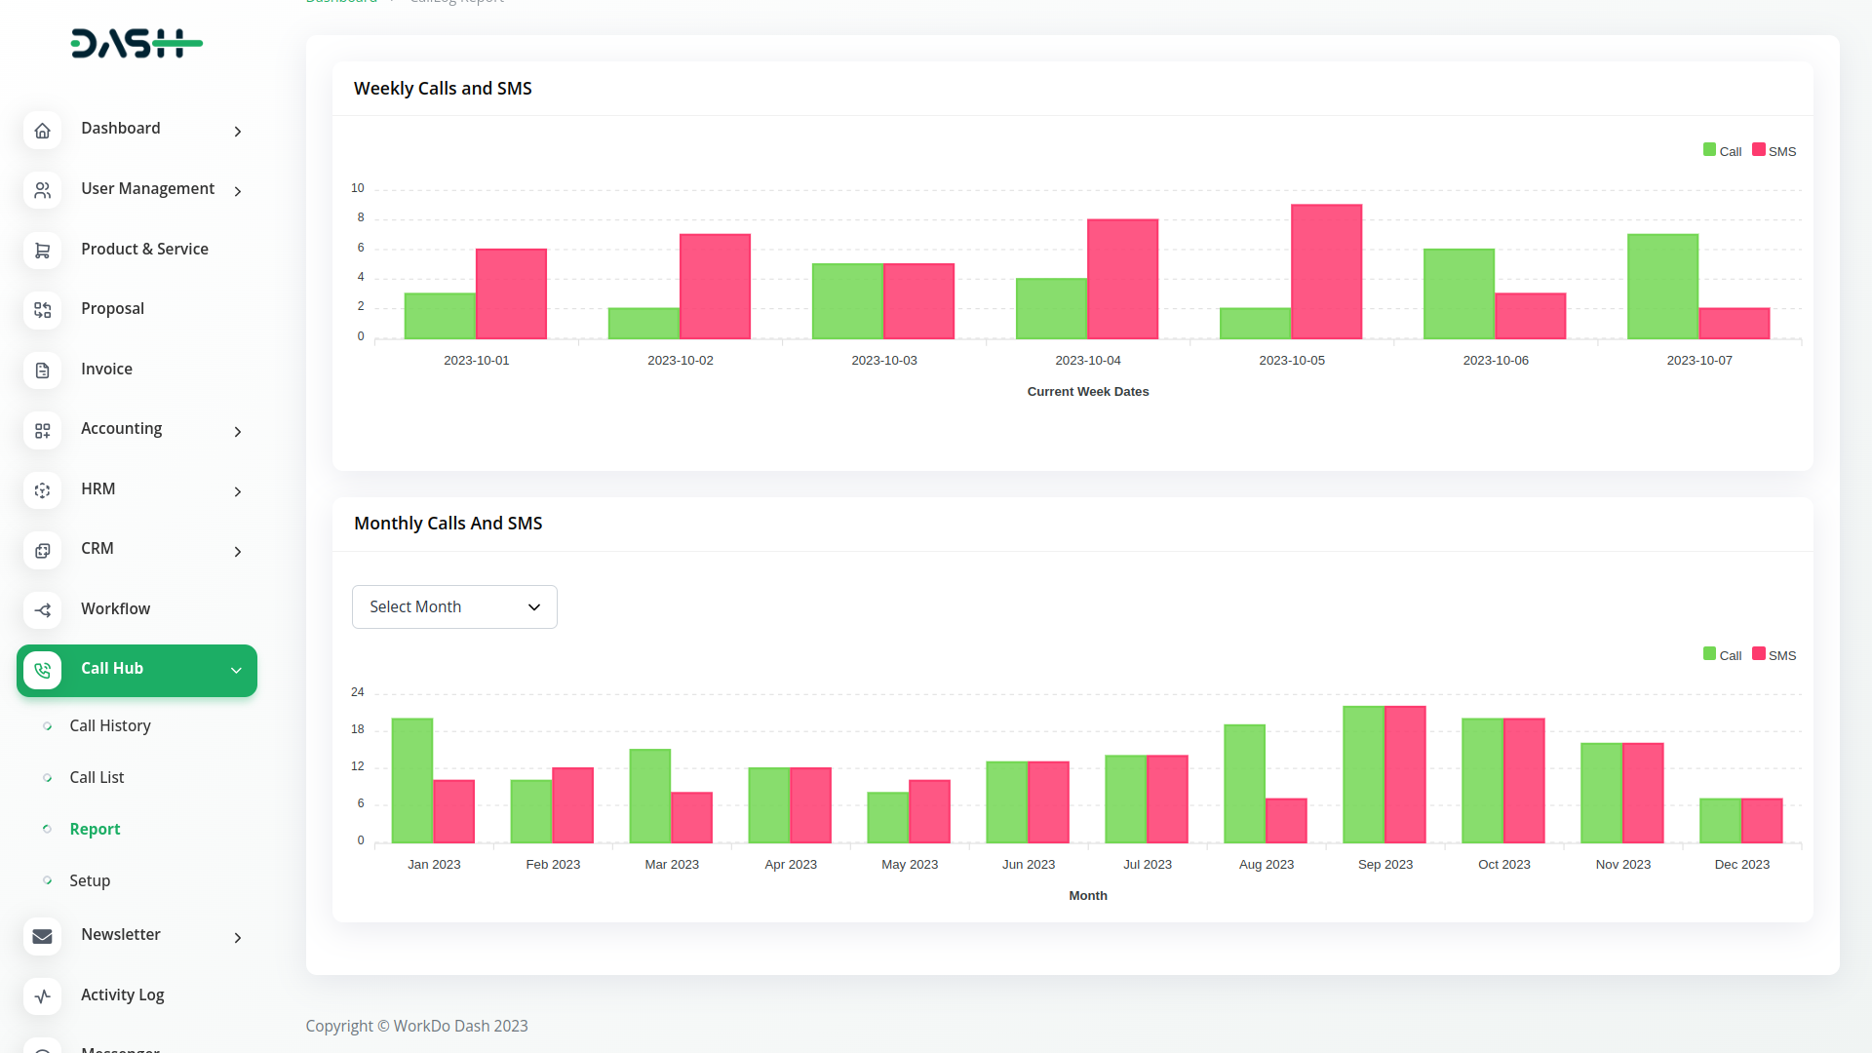Screen dimensions: 1872x1053
Task: Expand the Accounting menu chevron
Action: [237, 431]
